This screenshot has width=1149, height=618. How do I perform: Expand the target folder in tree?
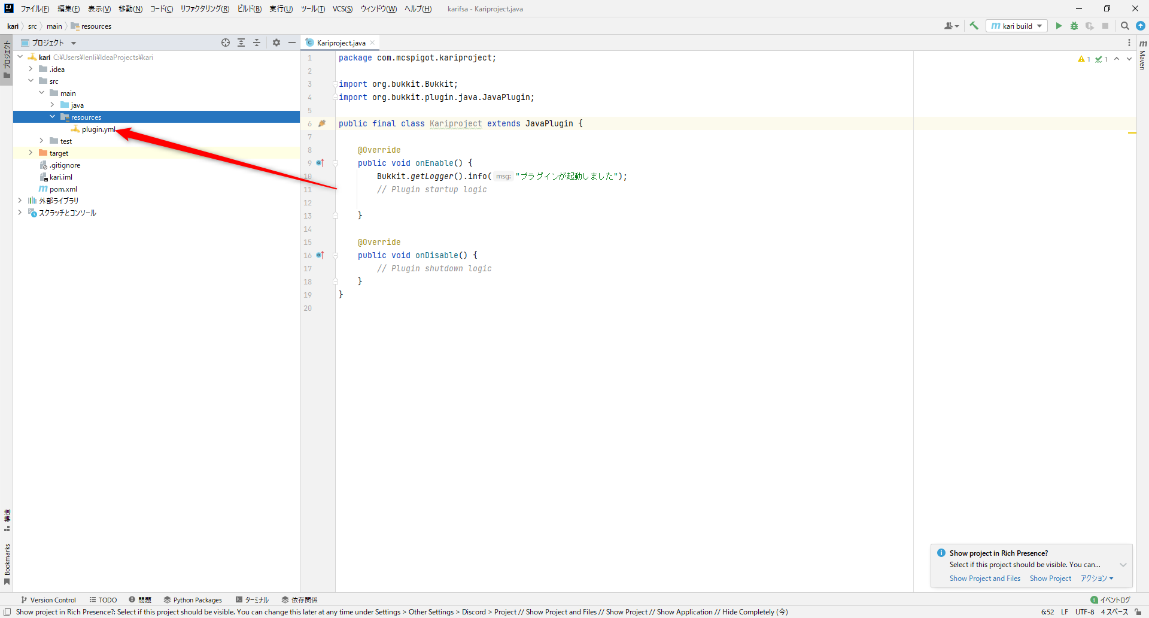pyautogui.click(x=31, y=153)
